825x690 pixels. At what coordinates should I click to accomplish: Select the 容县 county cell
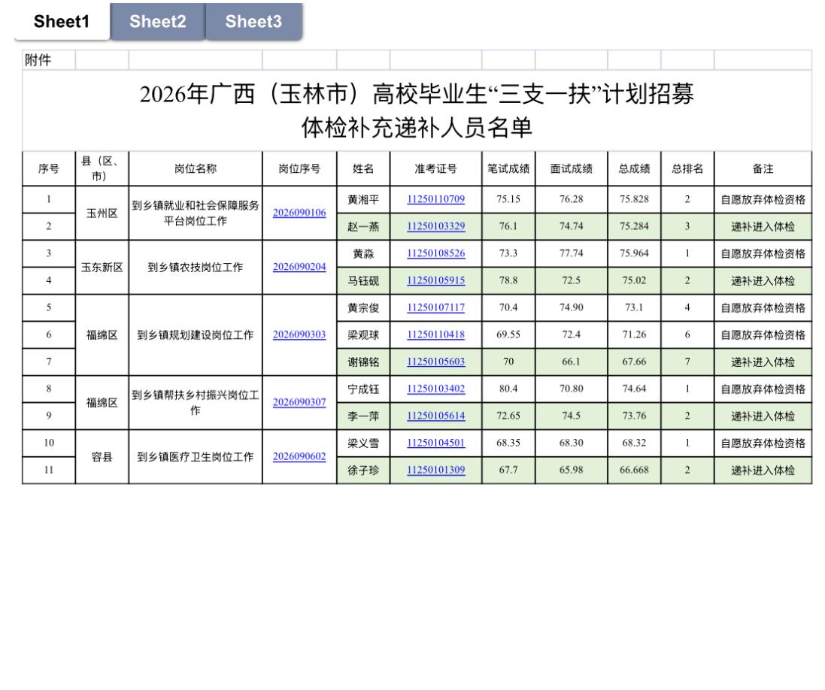pos(102,456)
